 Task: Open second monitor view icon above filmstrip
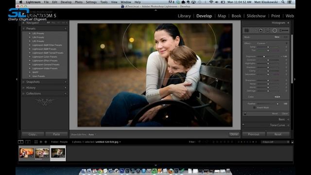[28, 142]
